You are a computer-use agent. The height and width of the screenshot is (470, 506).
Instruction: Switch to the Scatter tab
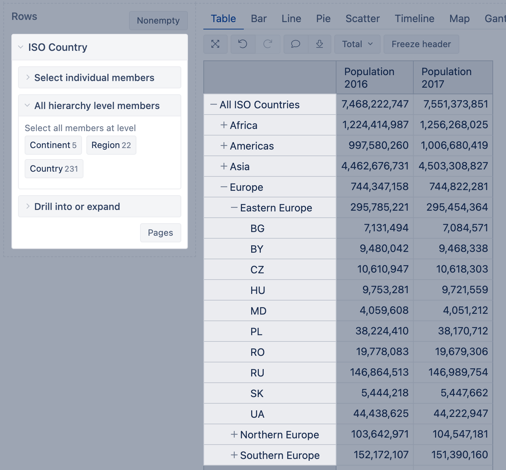pyautogui.click(x=362, y=18)
